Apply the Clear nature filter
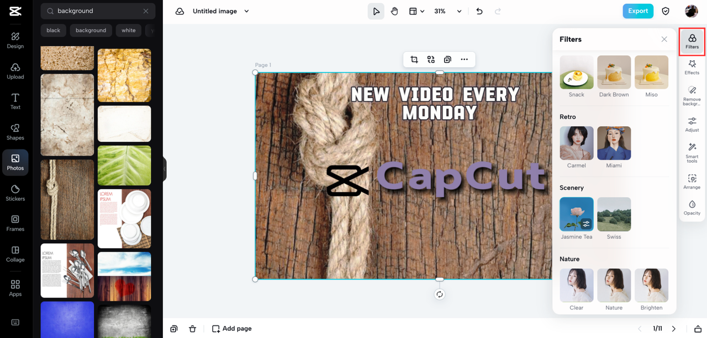This screenshot has width=707, height=338. point(577,286)
